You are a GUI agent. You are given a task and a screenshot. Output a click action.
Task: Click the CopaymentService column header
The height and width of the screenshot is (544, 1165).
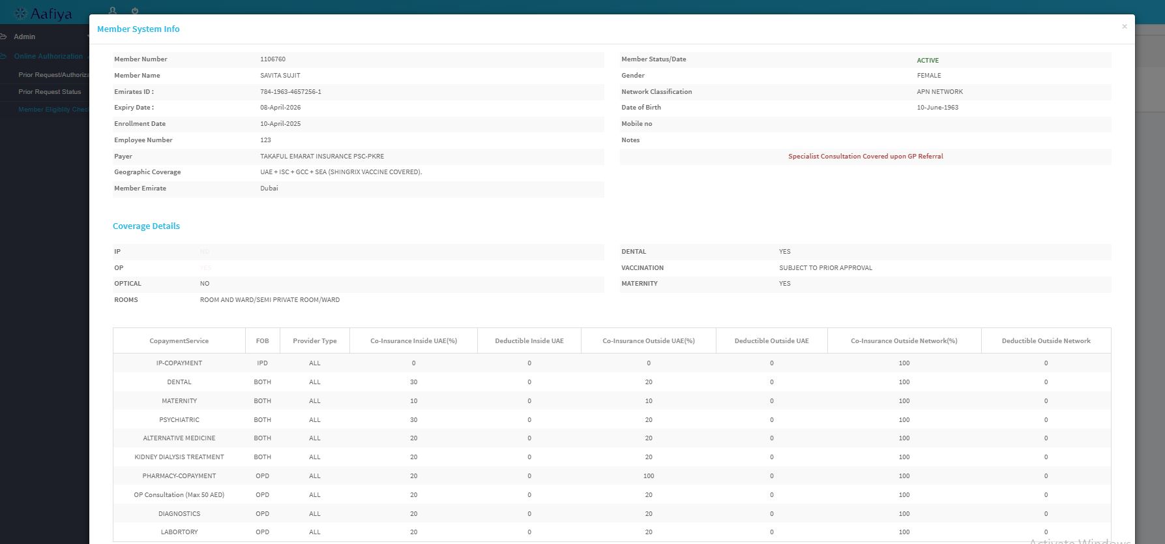pyautogui.click(x=179, y=340)
